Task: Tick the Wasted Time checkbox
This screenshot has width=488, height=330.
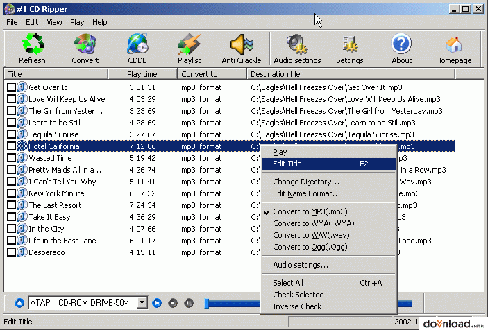Action: click(11, 158)
